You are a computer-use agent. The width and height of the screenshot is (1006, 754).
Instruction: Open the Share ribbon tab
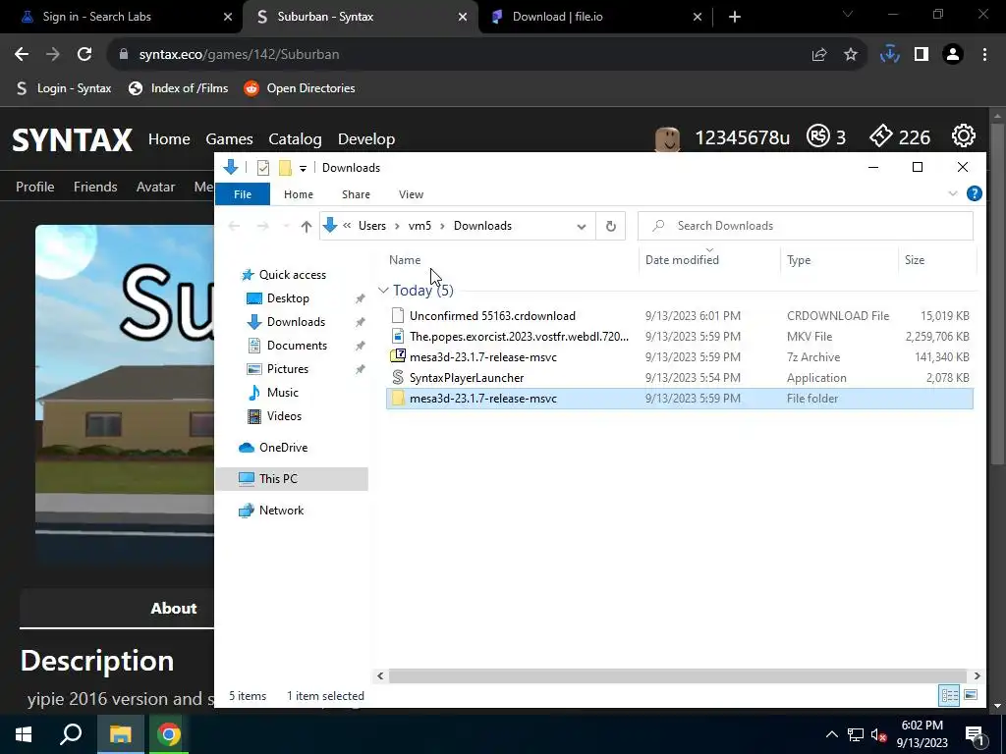[356, 194]
